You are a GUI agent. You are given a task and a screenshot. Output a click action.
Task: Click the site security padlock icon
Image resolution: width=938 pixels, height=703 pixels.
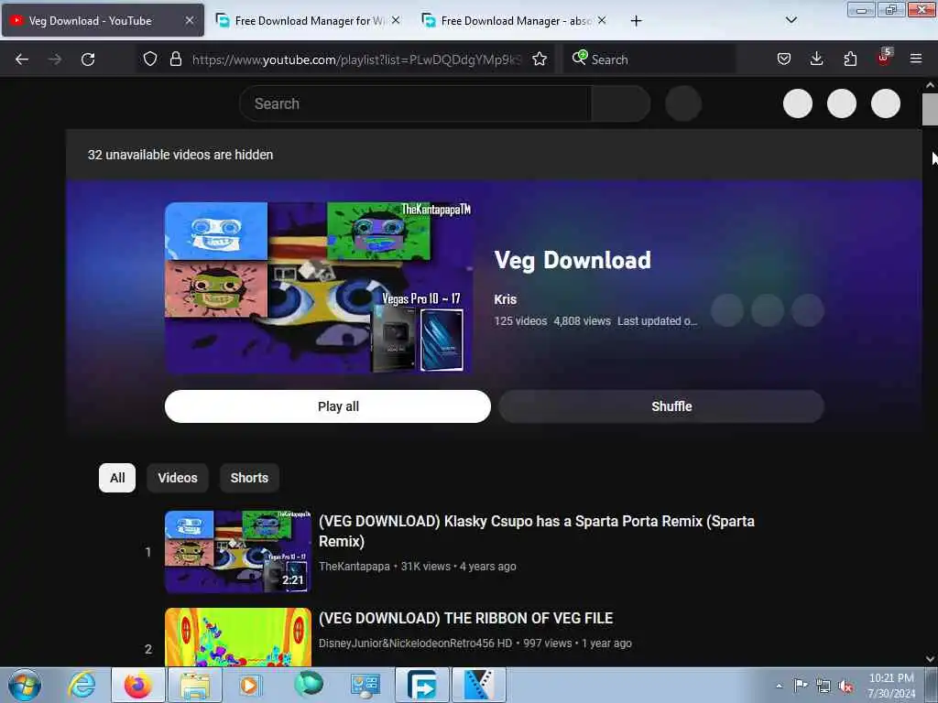pyautogui.click(x=175, y=59)
